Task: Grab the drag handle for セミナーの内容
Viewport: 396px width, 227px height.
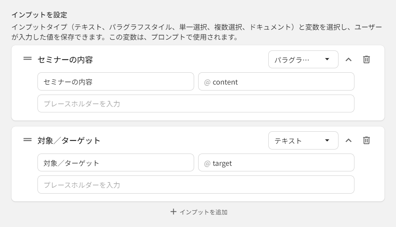Action: click(x=27, y=59)
